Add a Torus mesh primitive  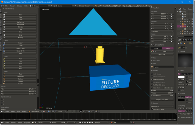(x=19, y=32)
